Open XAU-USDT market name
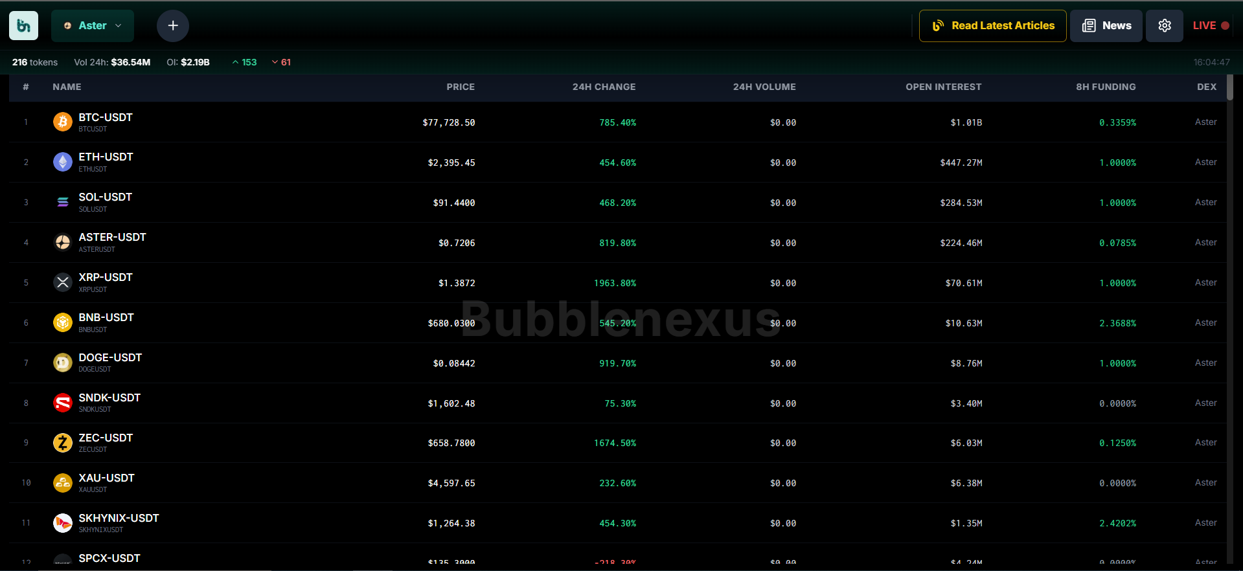 (x=106, y=478)
